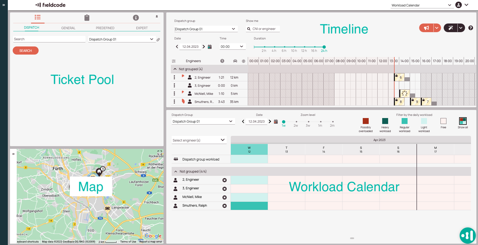Enable the Free workload filter
Image resolution: width=478 pixels, height=245 pixels.
pos(443,121)
